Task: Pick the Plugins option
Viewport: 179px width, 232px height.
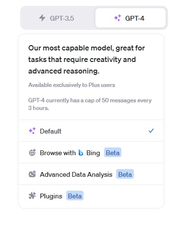Action: [x=91, y=196]
